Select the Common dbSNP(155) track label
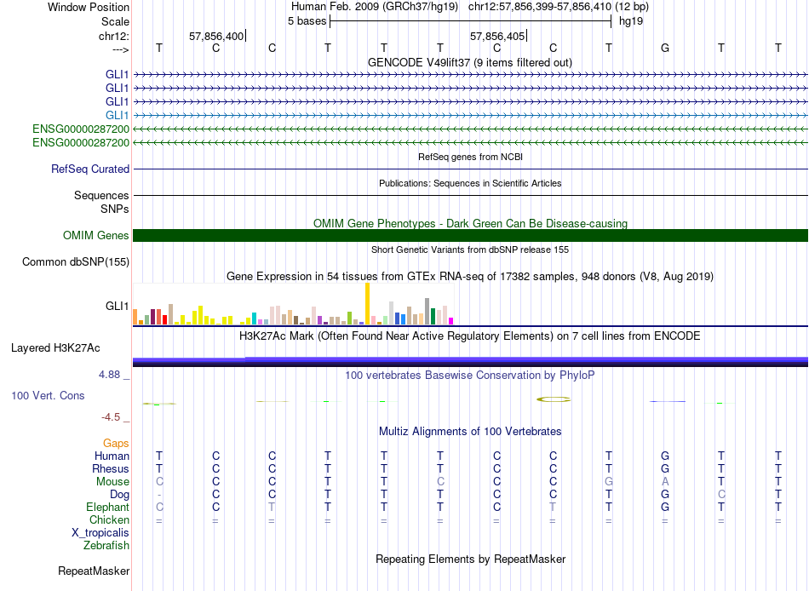809x591 pixels. (76, 261)
